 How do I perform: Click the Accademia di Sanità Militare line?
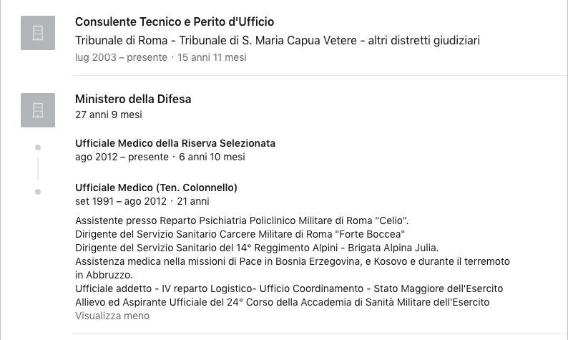[x=283, y=302]
